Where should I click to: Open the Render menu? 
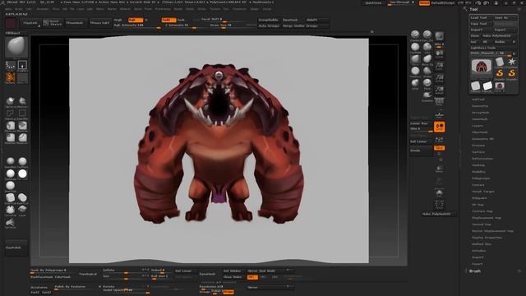pos(178,9)
